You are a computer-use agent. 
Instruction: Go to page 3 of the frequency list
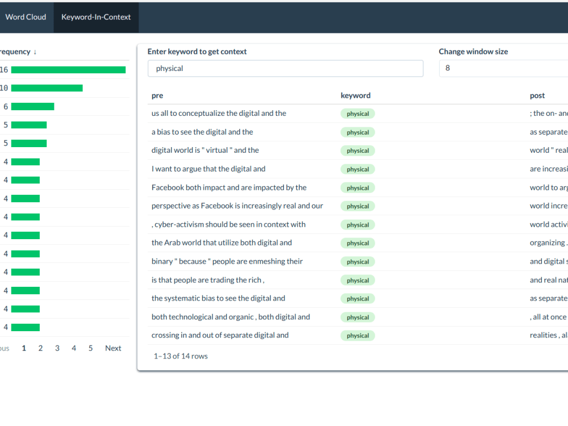57,348
